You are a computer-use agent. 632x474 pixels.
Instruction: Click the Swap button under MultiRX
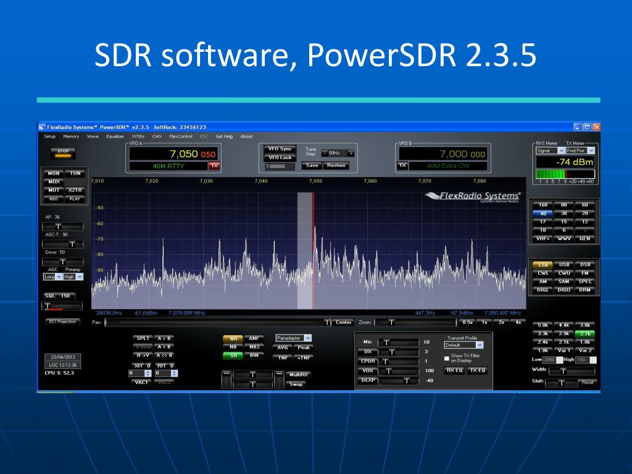296,384
